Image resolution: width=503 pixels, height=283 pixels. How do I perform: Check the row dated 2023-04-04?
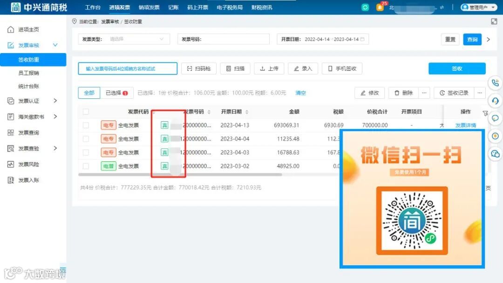coord(86,139)
